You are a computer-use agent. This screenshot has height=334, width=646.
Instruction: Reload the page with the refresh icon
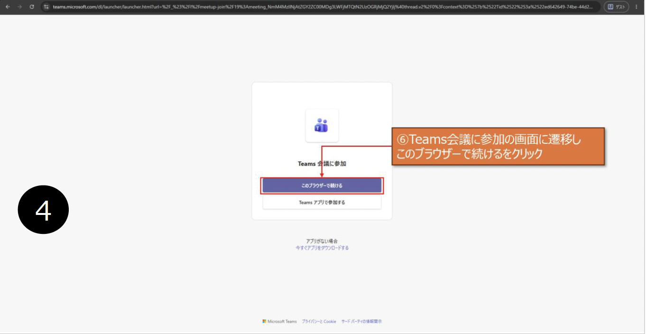(x=32, y=7)
